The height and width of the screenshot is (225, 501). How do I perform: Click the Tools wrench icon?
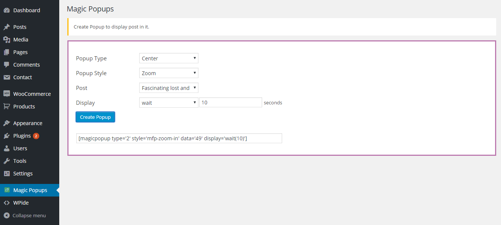[x=6, y=161]
